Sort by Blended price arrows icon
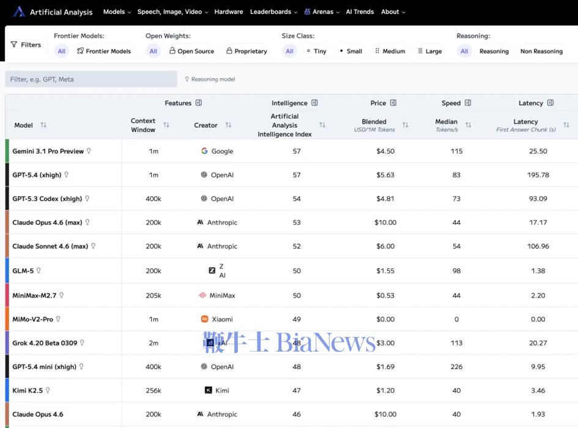Image resolution: width=578 pixels, height=428 pixels. [405, 125]
